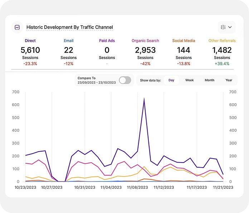The height and width of the screenshot is (213, 249).
Task: Click the Direct traffic peak on chart
Action: pos(144,99)
